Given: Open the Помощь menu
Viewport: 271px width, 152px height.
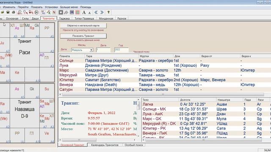Looking at the screenshot, I should tap(86, 7).
